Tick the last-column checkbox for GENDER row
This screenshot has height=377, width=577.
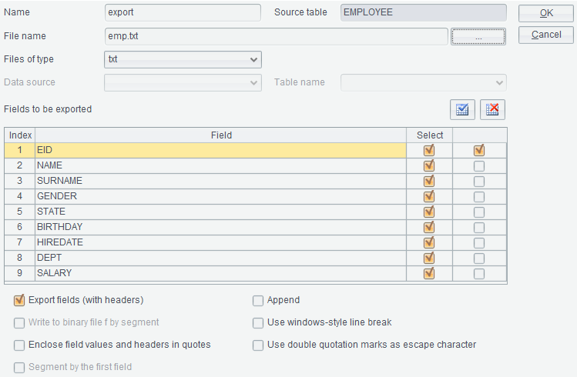pyautogui.click(x=479, y=196)
